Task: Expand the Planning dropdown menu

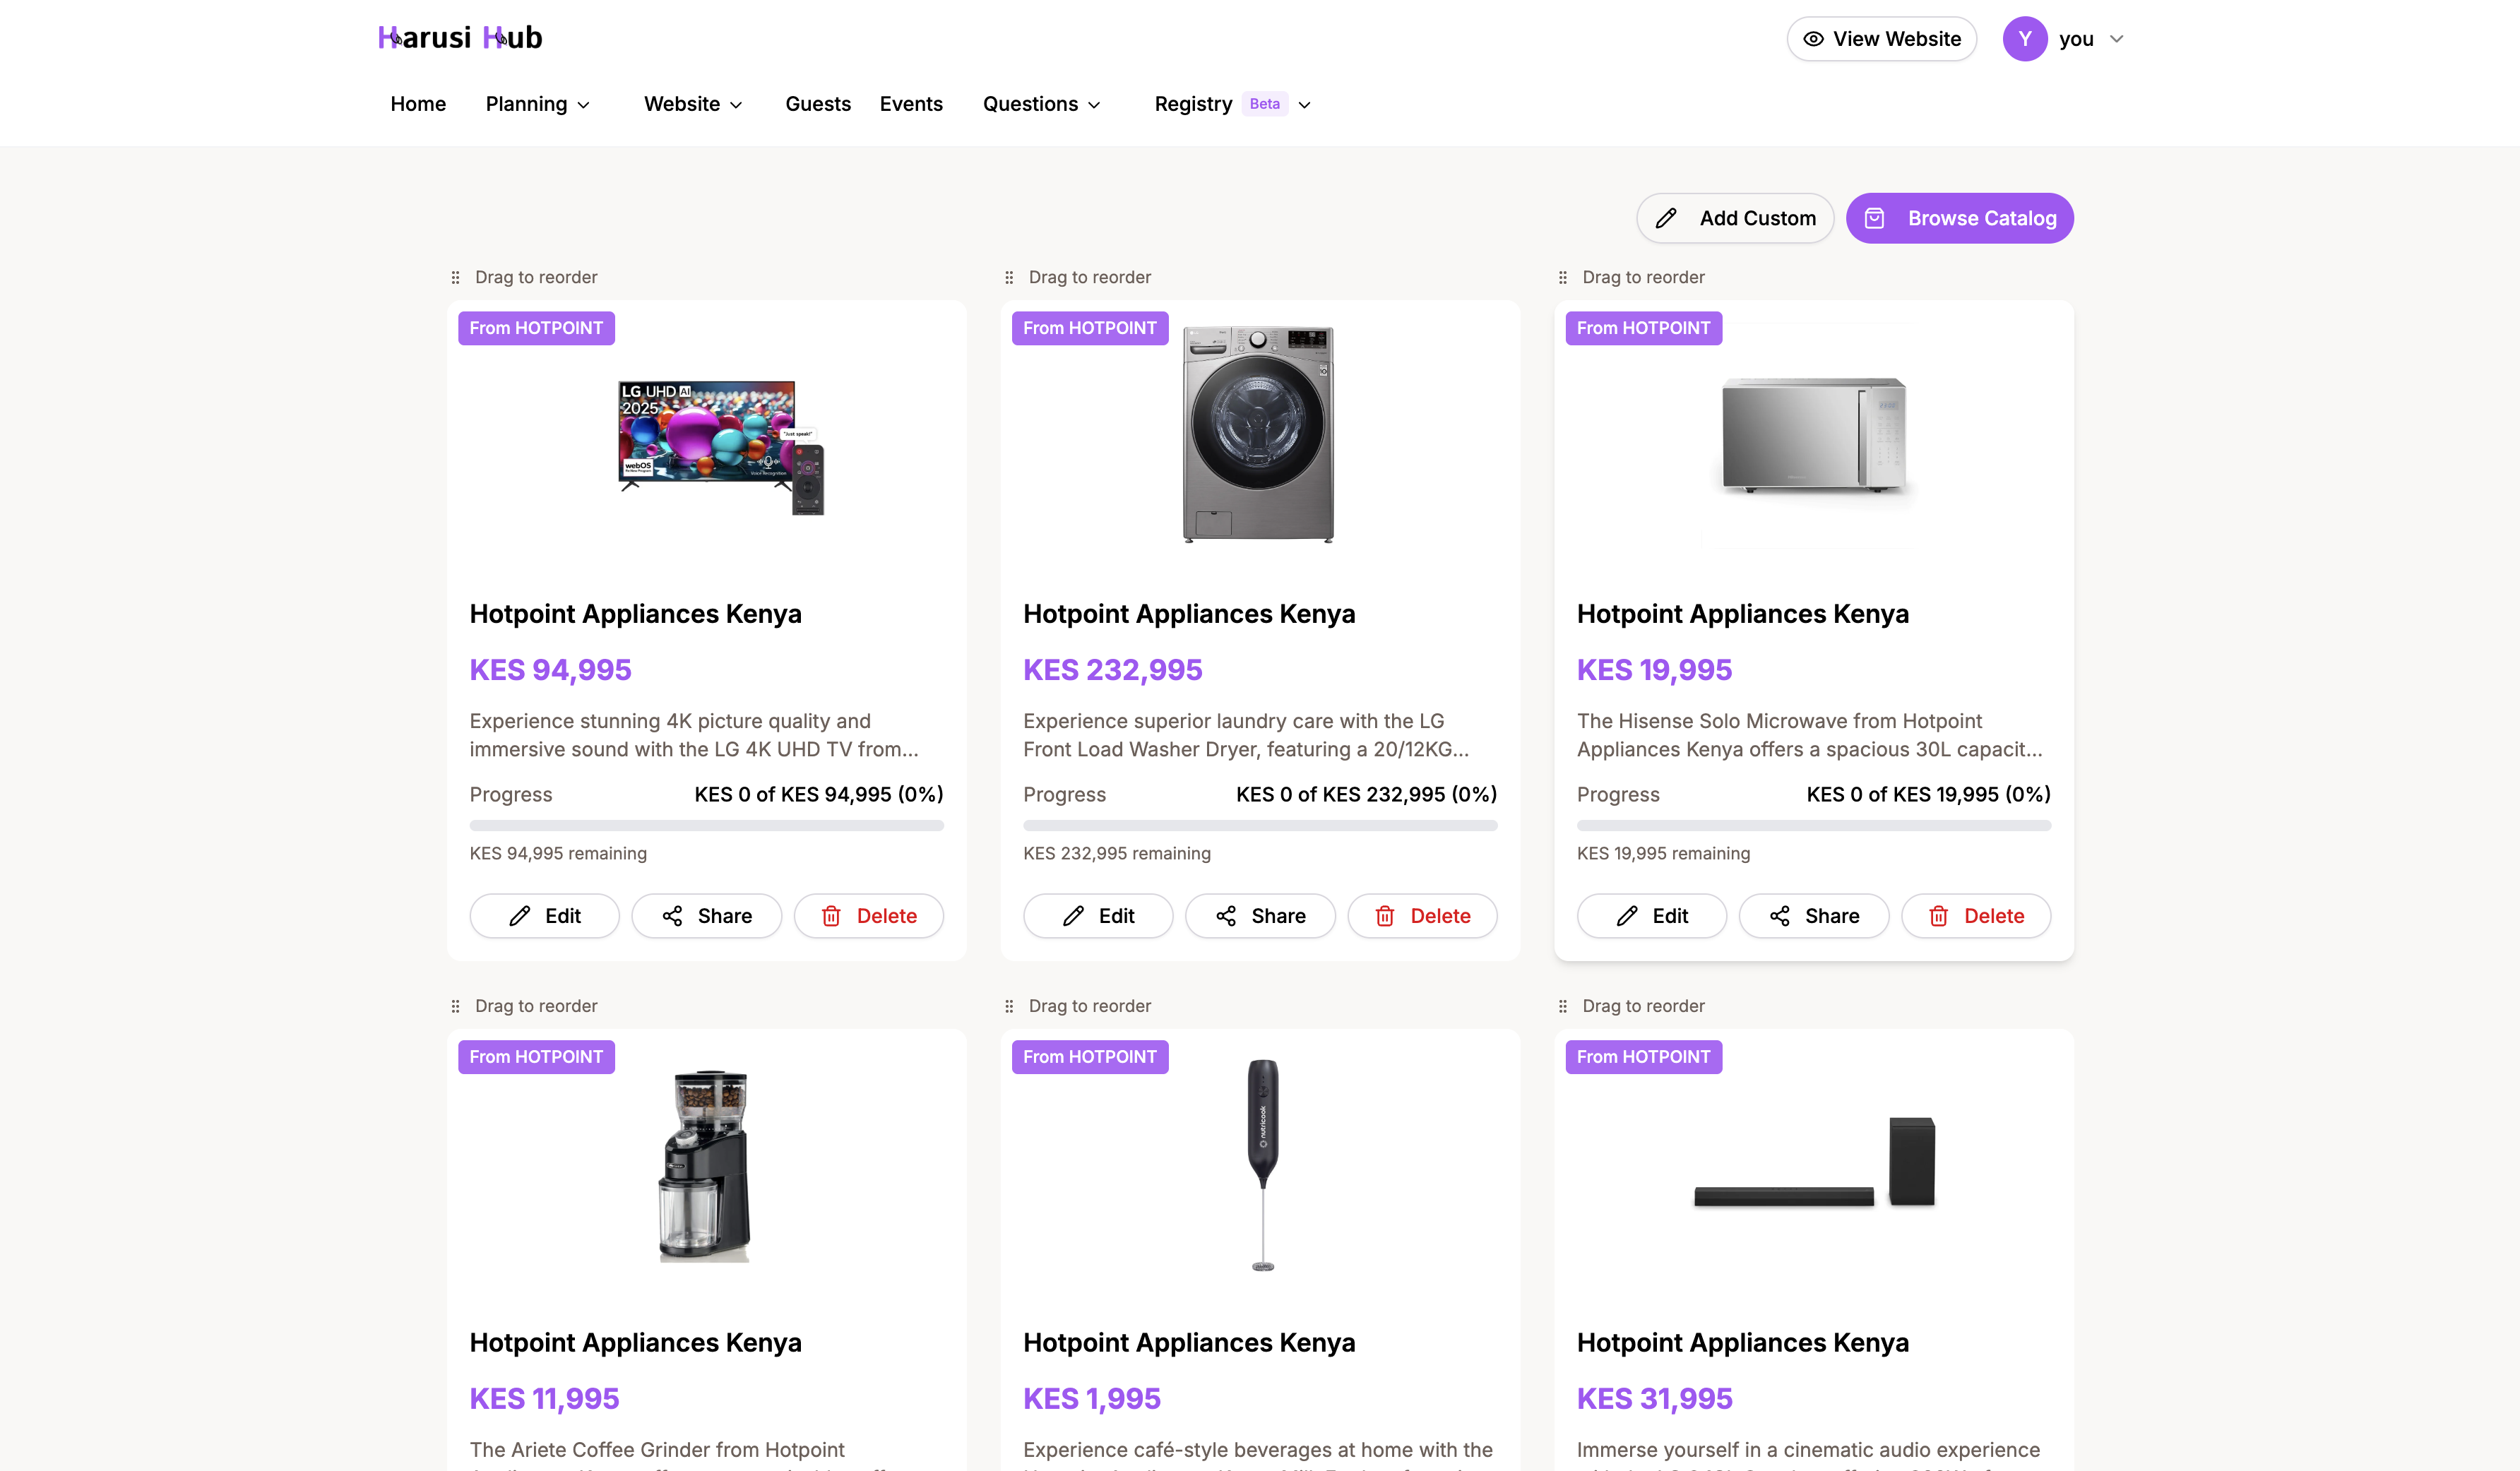Action: (x=537, y=104)
